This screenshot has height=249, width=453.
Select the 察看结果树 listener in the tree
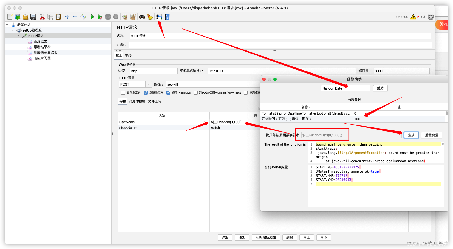coord(42,47)
